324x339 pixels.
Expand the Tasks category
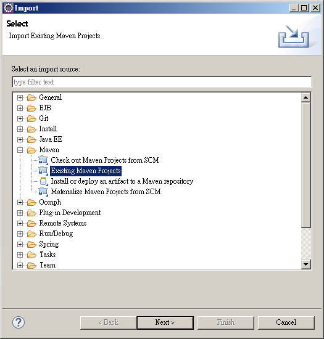(20, 255)
